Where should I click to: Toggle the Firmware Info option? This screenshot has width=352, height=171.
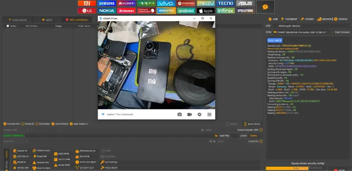tap(12, 124)
